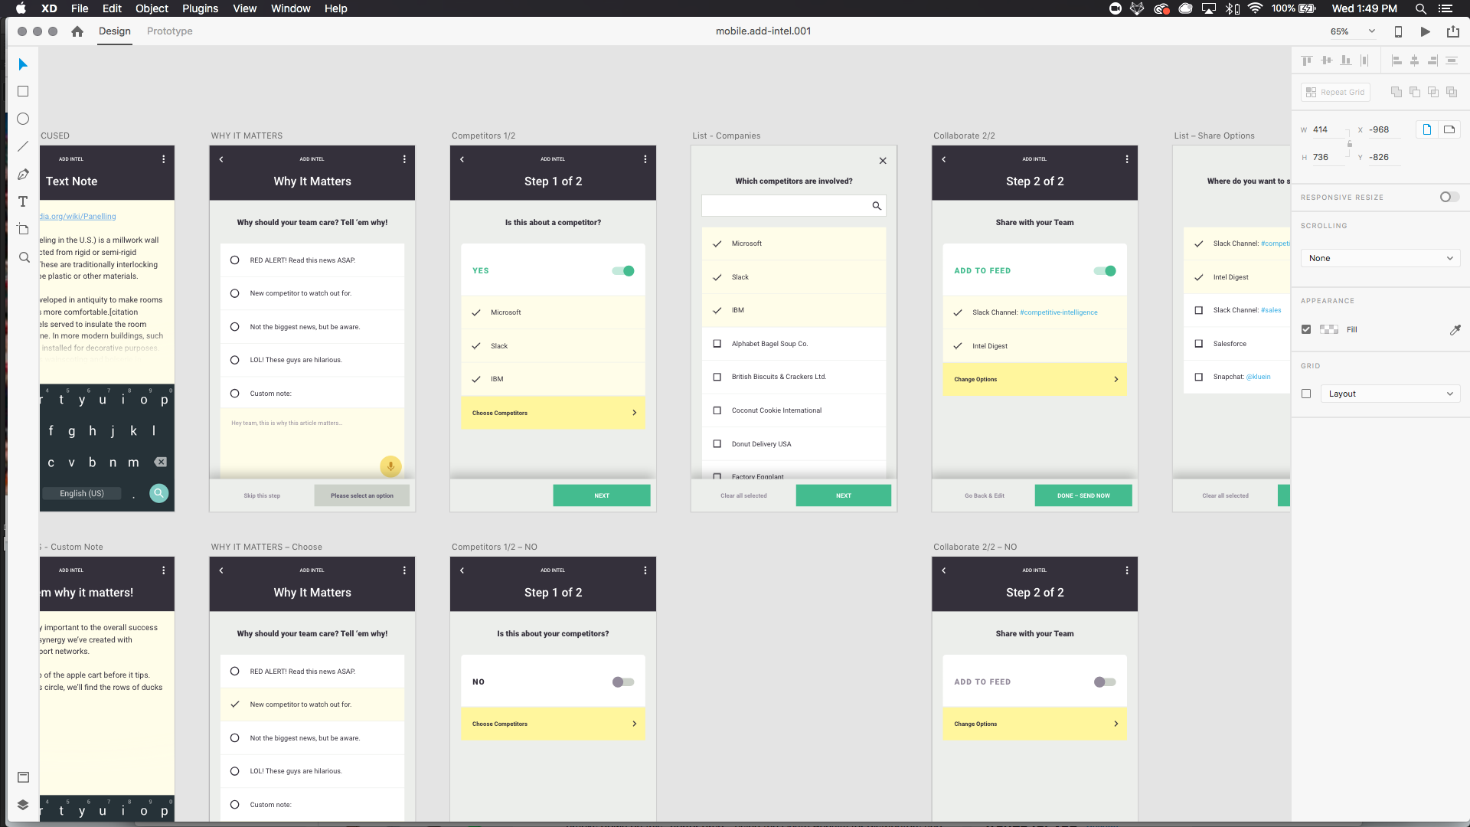
Task: Open kebab menu on Step 2 of 2 header
Action: pos(1127,159)
